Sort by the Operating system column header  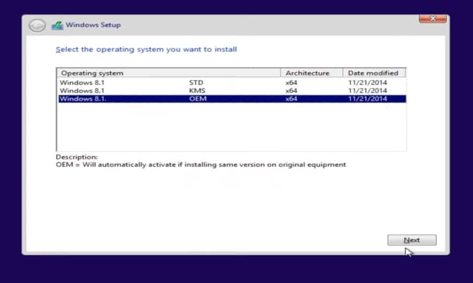168,73
